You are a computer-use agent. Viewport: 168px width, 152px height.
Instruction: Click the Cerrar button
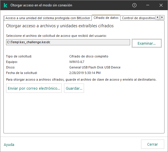[152, 144]
